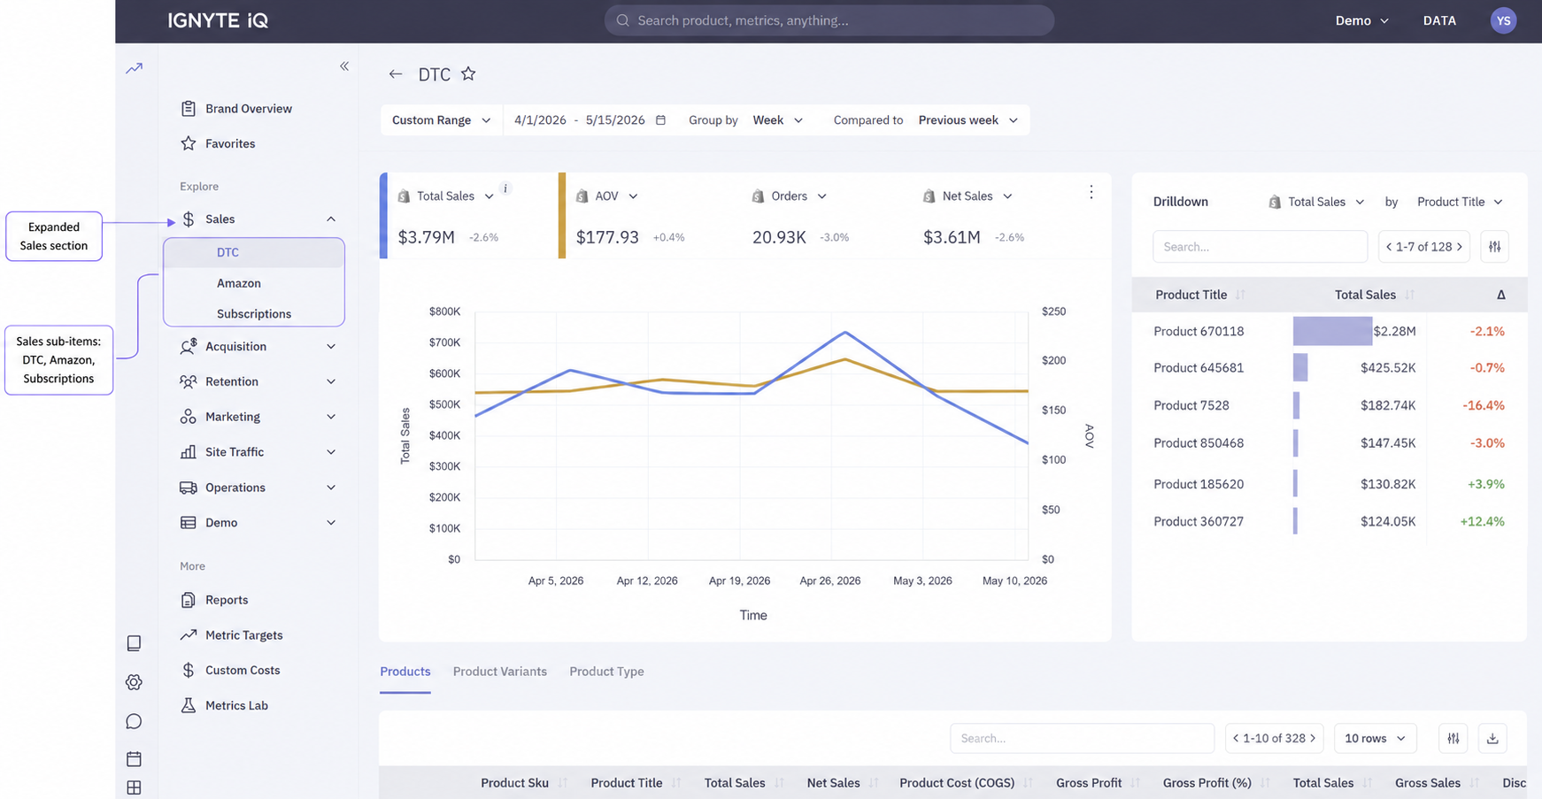Open the metrics cards three-dot menu
This screenshot has height=799, width=1542.
pos(1091,192)
